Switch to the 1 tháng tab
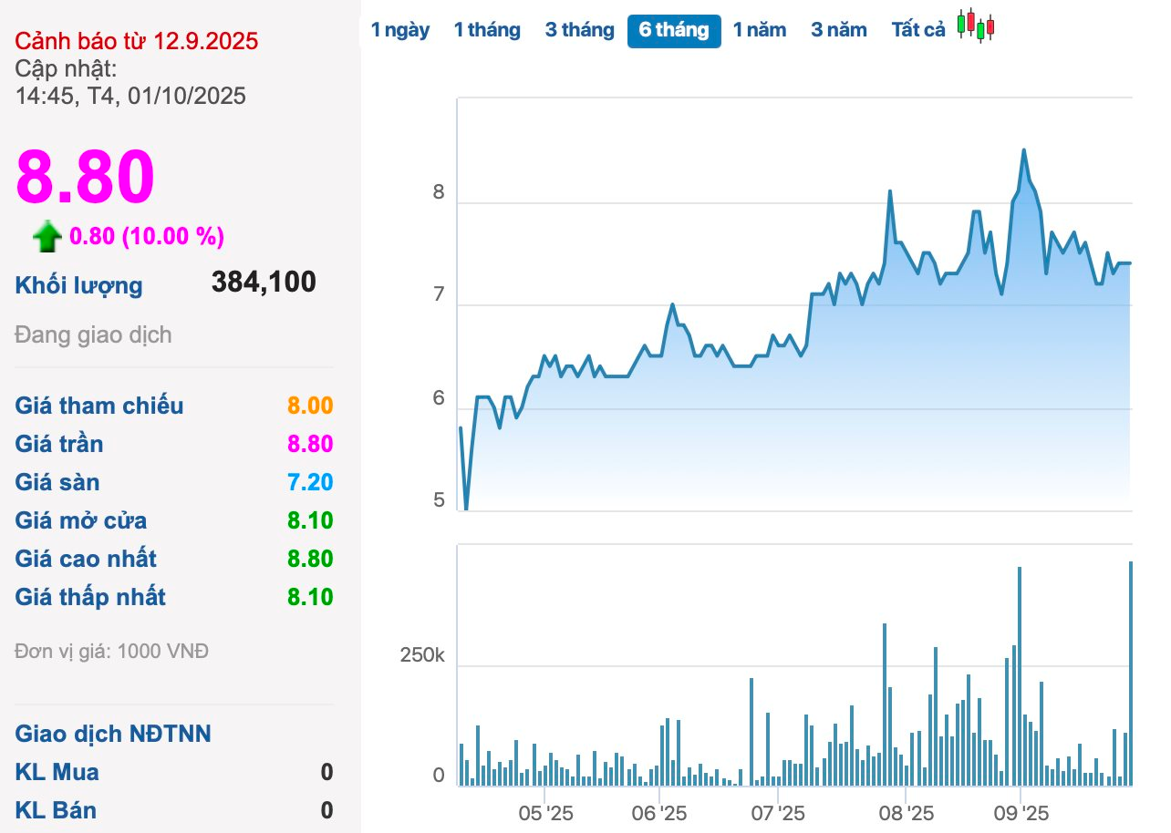The height and width of the screenshot is (833, 1171). [x=487, y=30]
